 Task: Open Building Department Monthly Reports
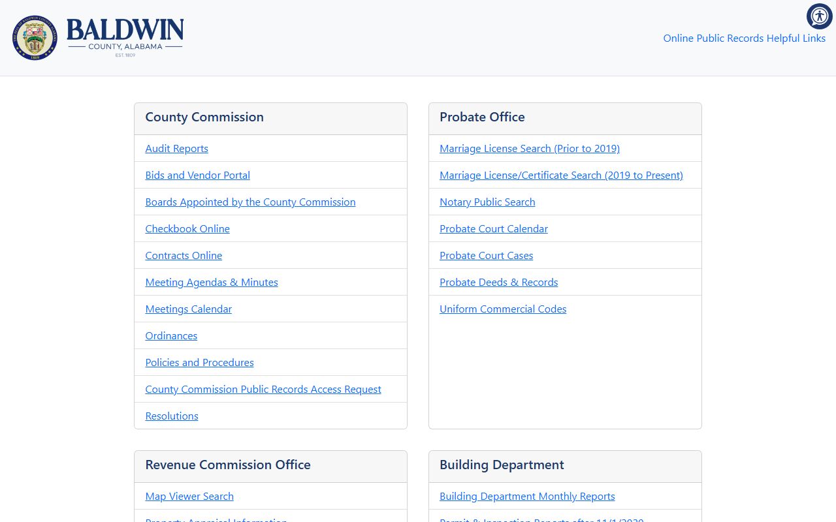(x=527, y=497)
